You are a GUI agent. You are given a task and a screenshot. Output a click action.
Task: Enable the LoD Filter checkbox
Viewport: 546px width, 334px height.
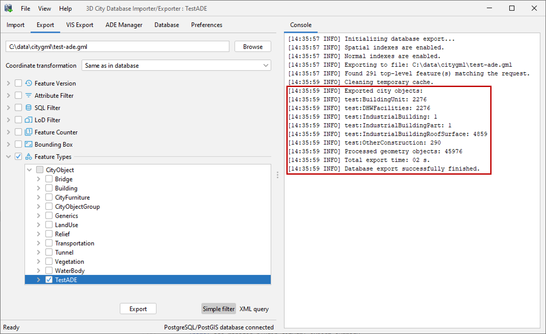(18, 120)
